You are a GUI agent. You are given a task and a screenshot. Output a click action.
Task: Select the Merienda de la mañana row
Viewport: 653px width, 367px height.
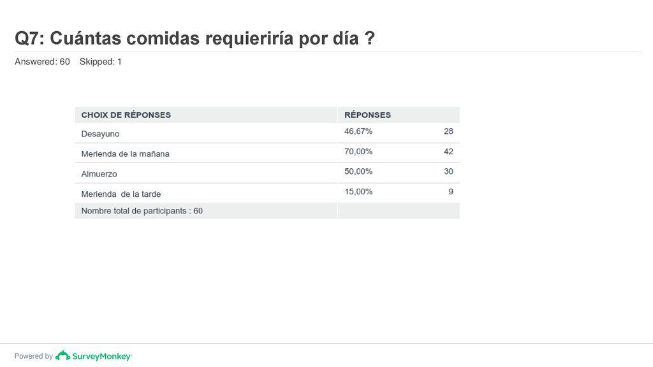(x=267, y=153)
